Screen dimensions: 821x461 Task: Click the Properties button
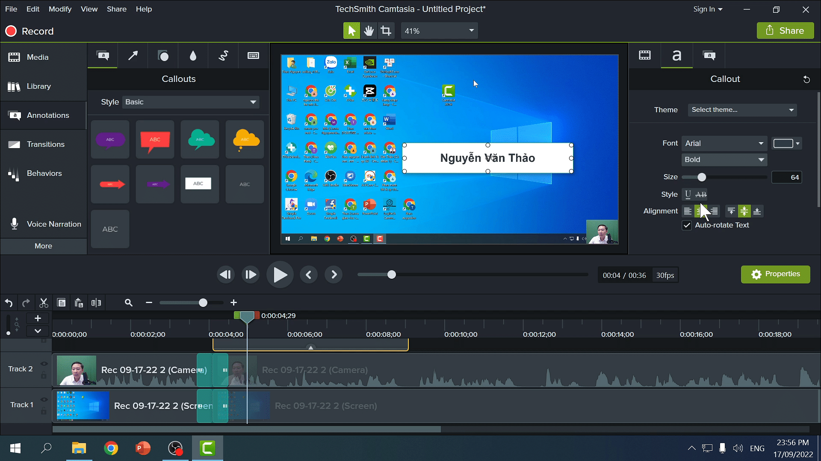click(775, 274)
